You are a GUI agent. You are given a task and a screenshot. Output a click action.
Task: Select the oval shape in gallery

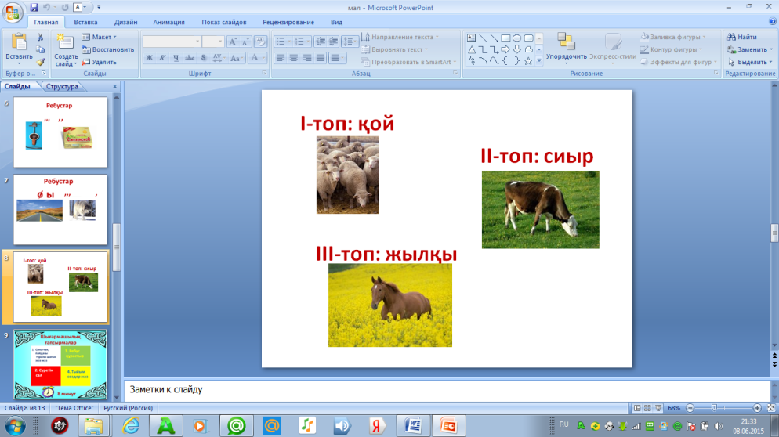[x=516, y=38]
